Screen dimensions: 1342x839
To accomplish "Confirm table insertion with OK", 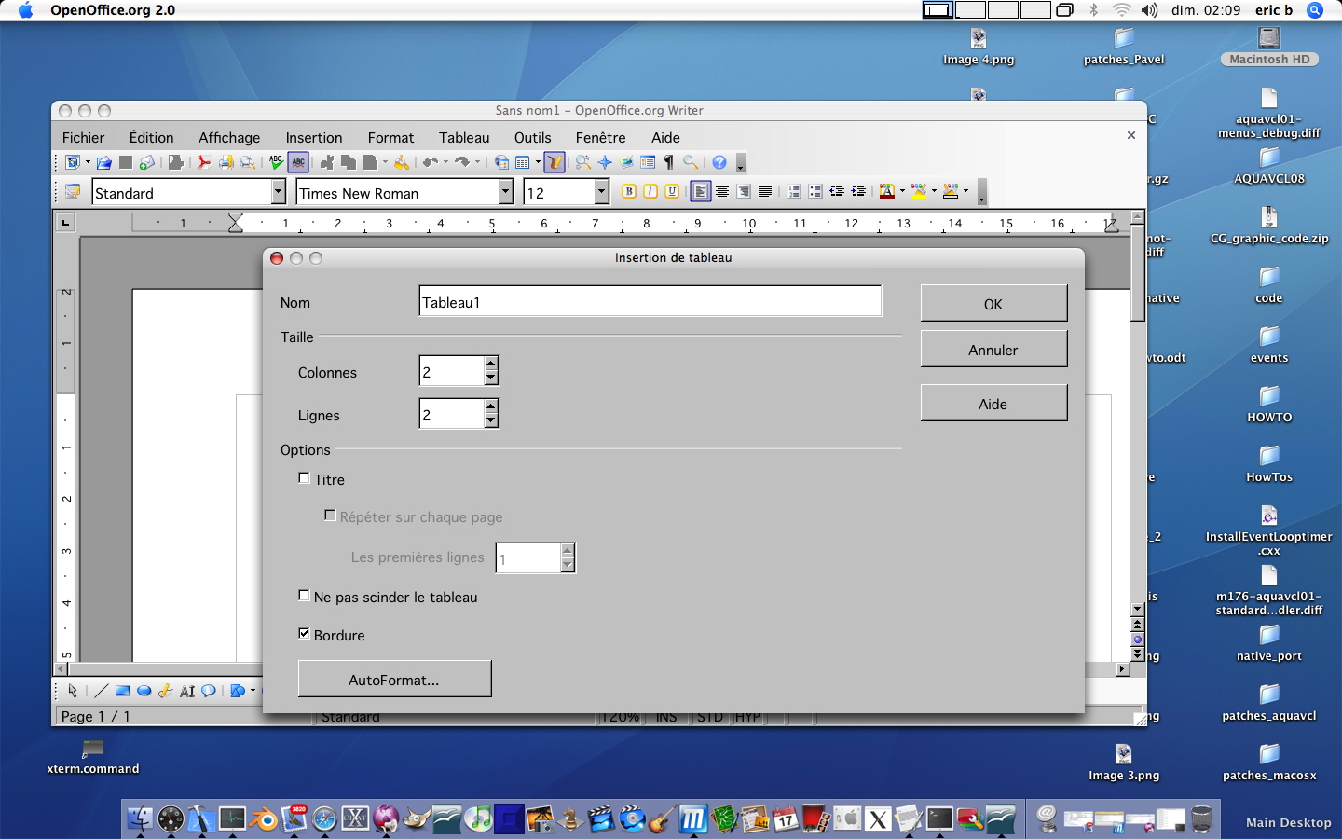I will [993, 304].
